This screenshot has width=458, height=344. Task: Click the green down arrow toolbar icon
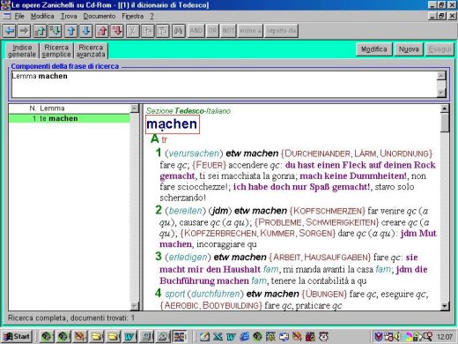click(x=55, y=31)
